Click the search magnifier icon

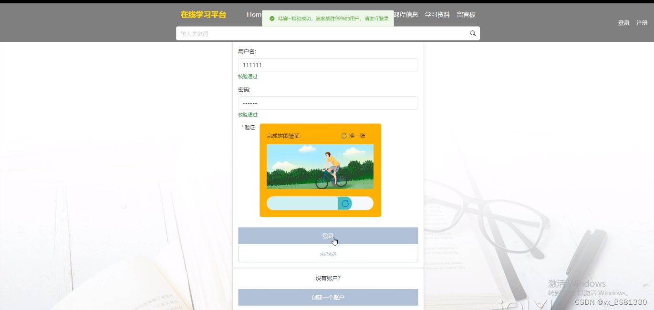[473, 33]
